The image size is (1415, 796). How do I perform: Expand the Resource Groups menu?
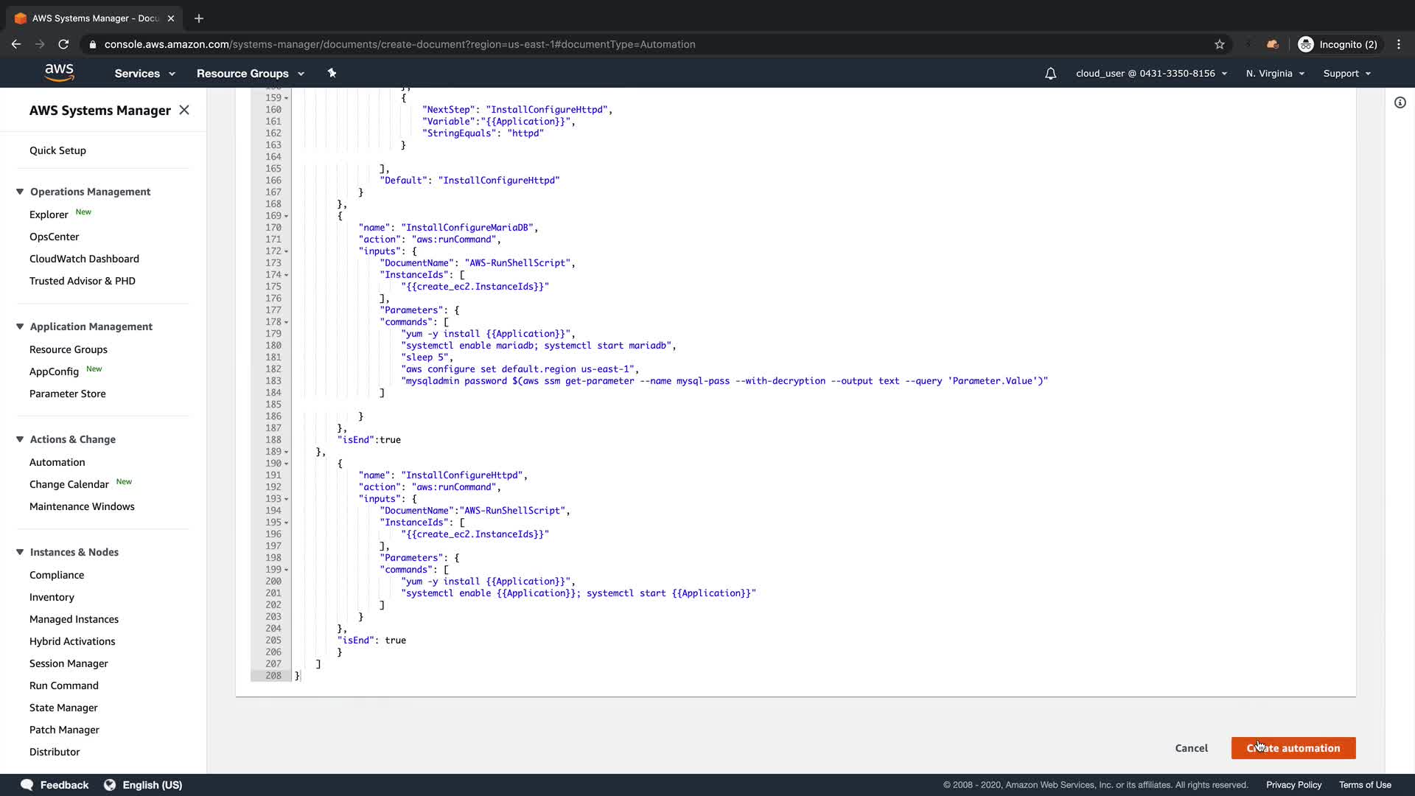[x=250, y=74]
